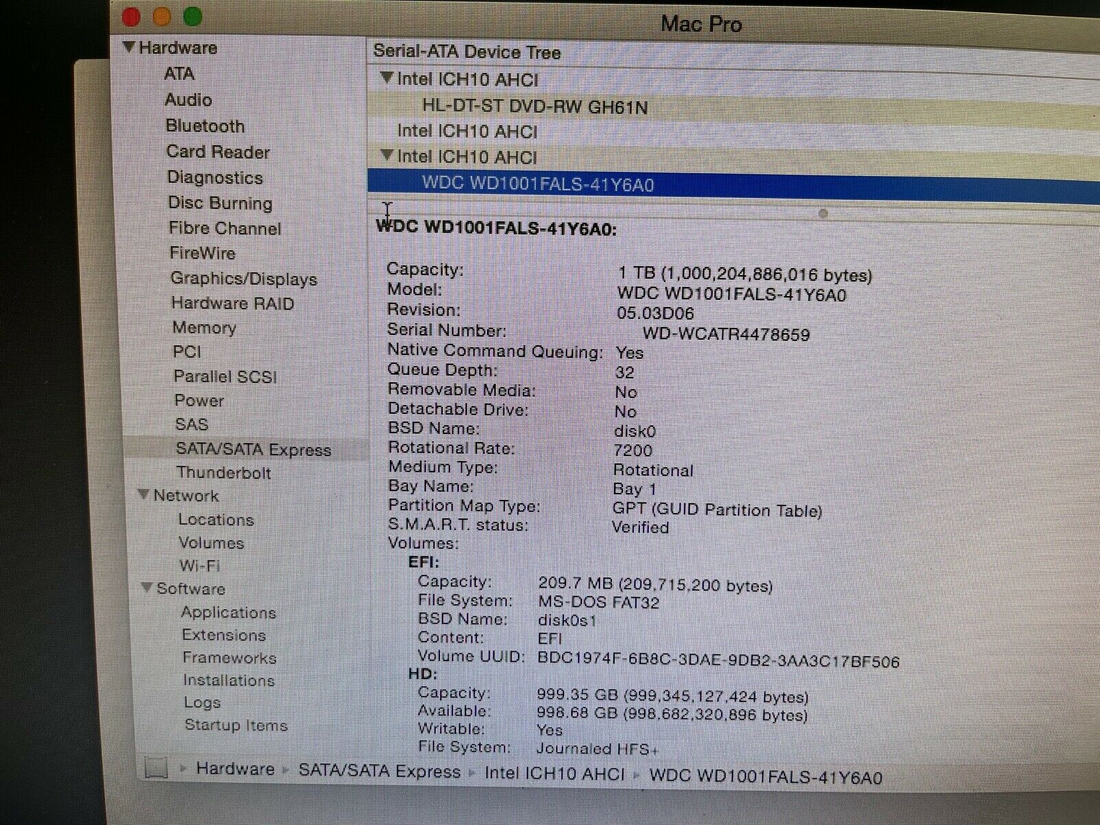Click WDC WD1001FALS-41Y6A0 in the path bar
This screenshot has height=825, width=1100.
(765, 777)
